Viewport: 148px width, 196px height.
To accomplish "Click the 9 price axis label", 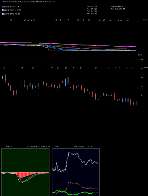I will [141, 95].
